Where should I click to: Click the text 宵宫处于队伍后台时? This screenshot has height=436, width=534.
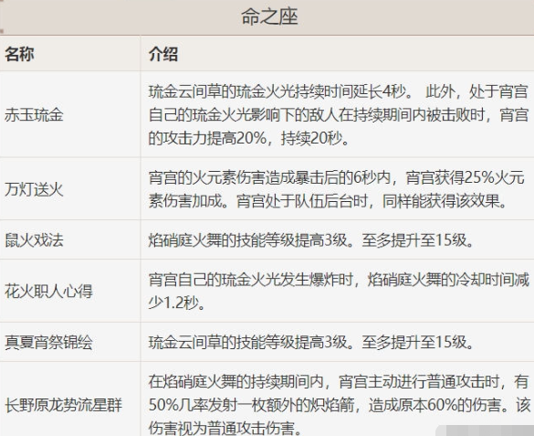point(302,201)
